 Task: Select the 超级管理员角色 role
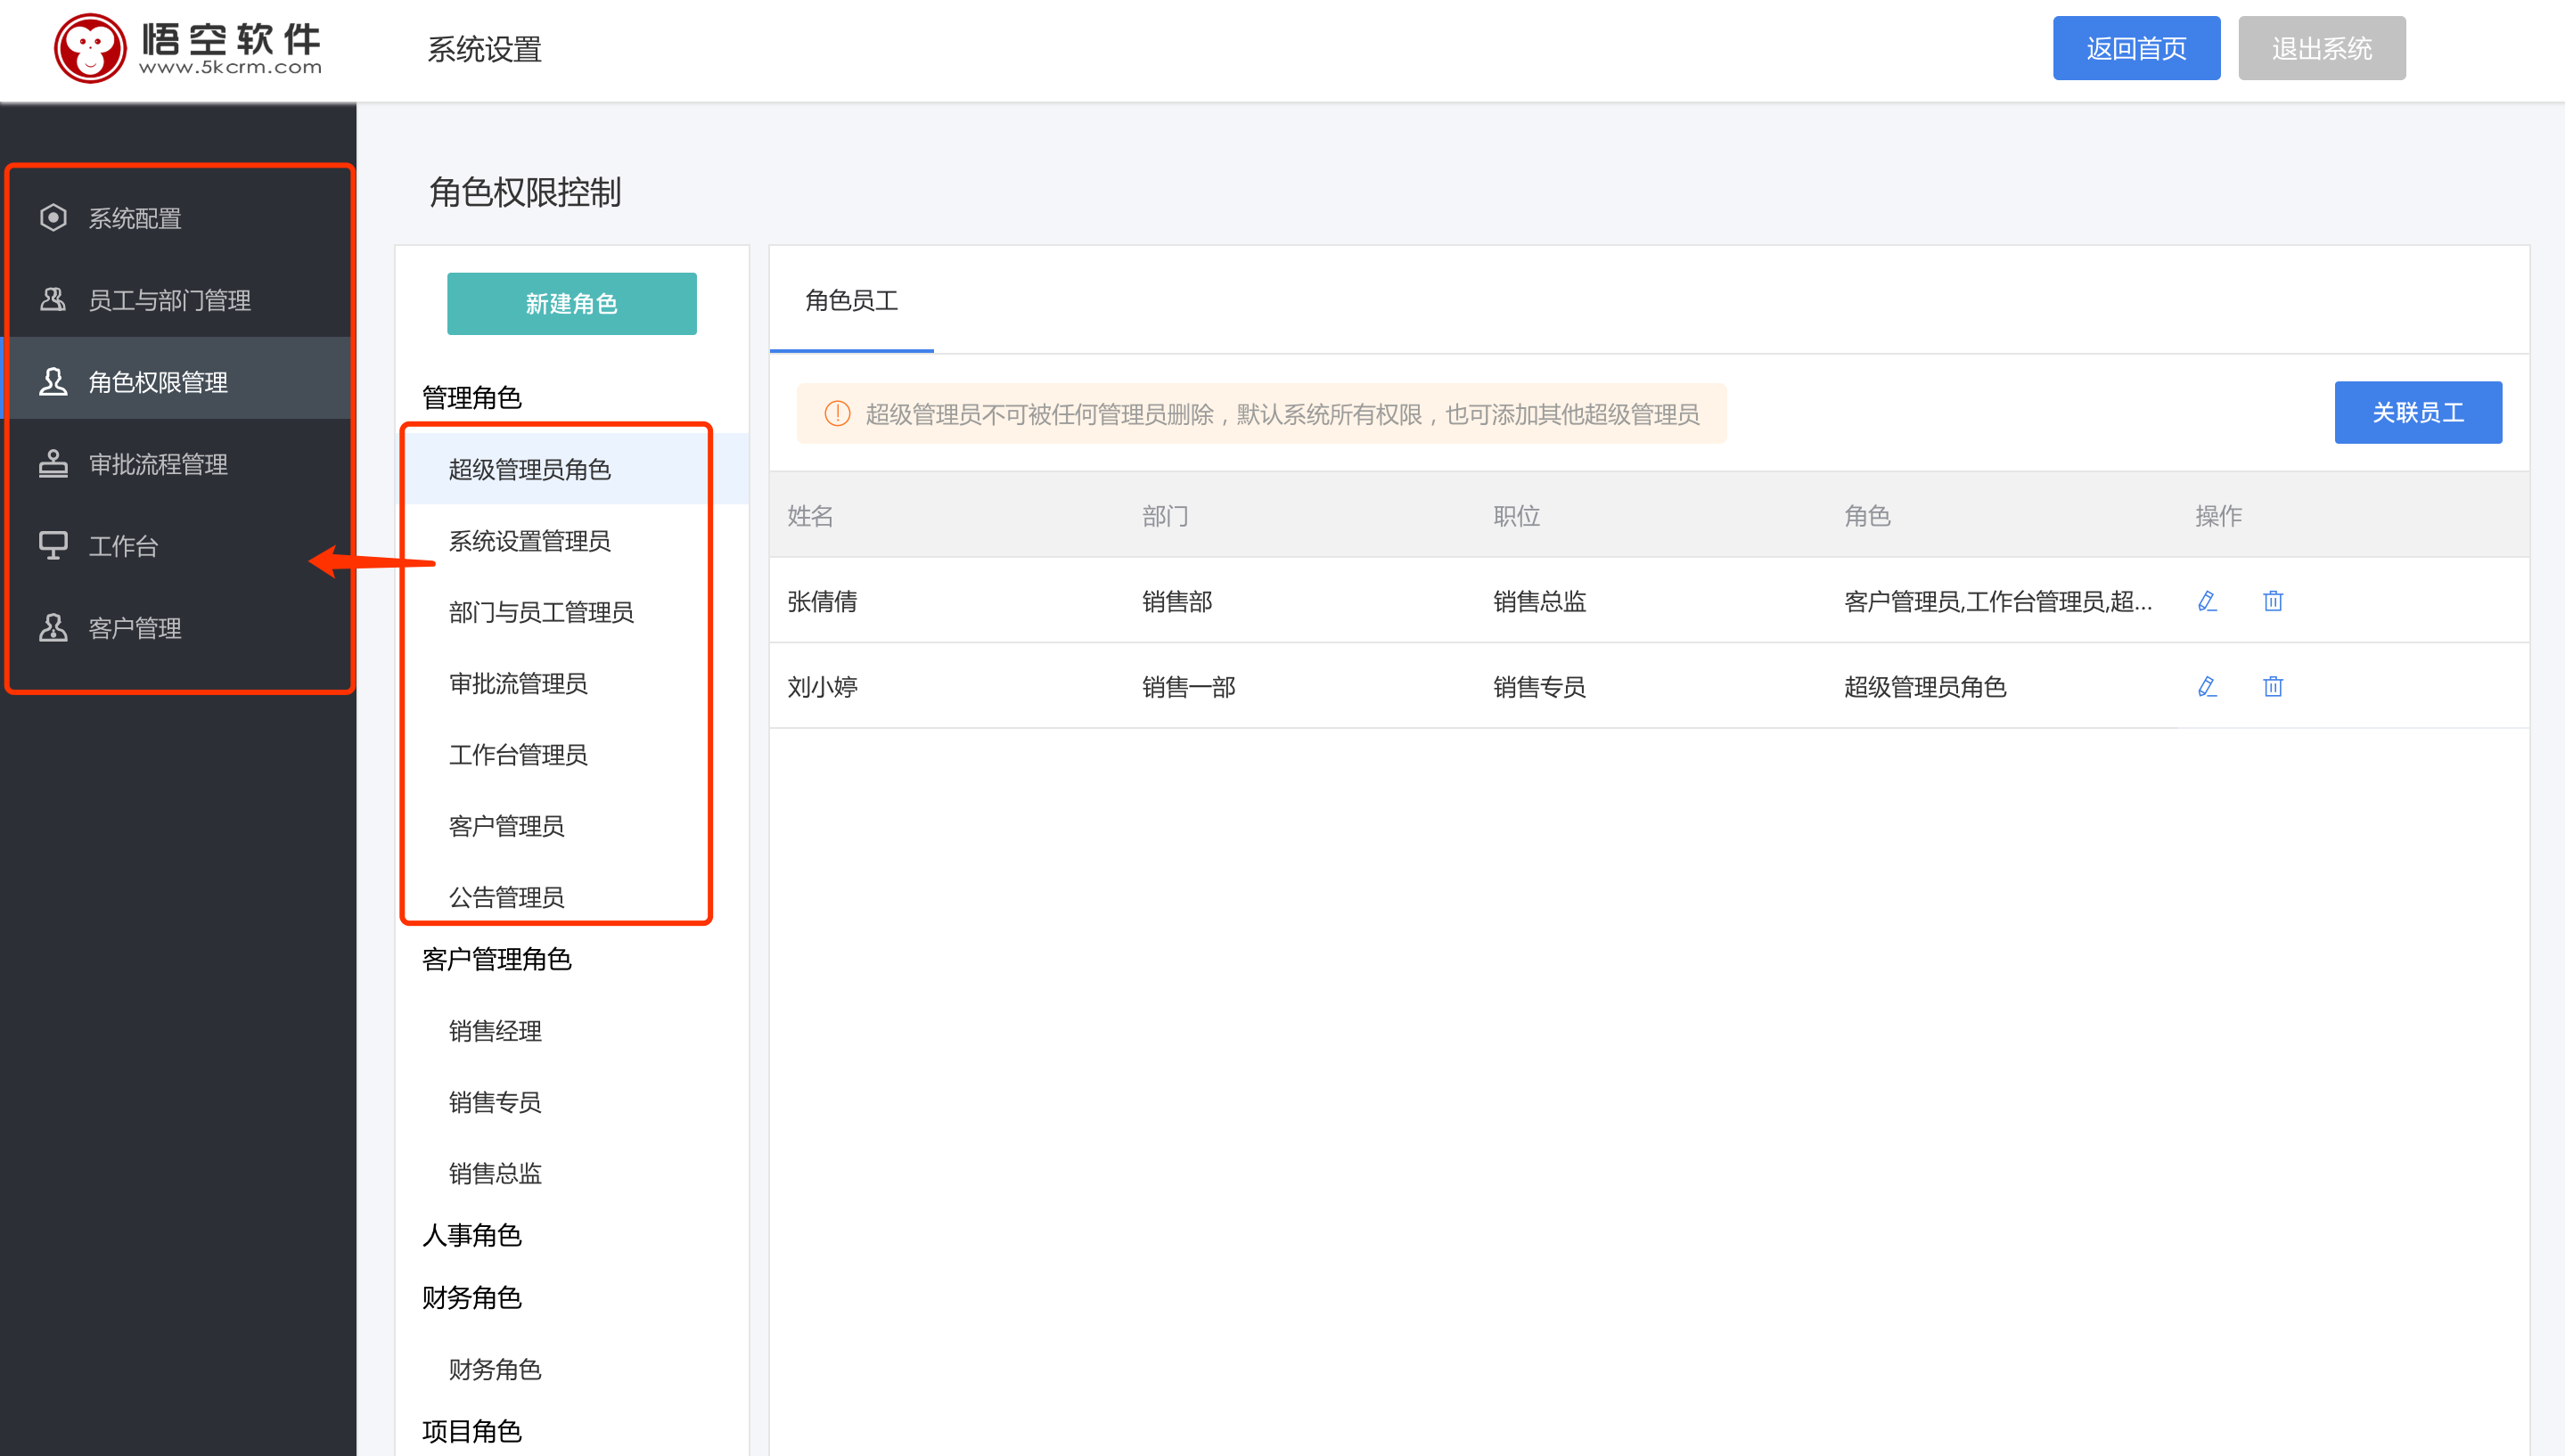[x=572, y=469]
